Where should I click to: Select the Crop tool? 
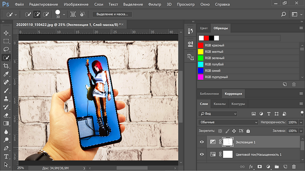(6, 66)
